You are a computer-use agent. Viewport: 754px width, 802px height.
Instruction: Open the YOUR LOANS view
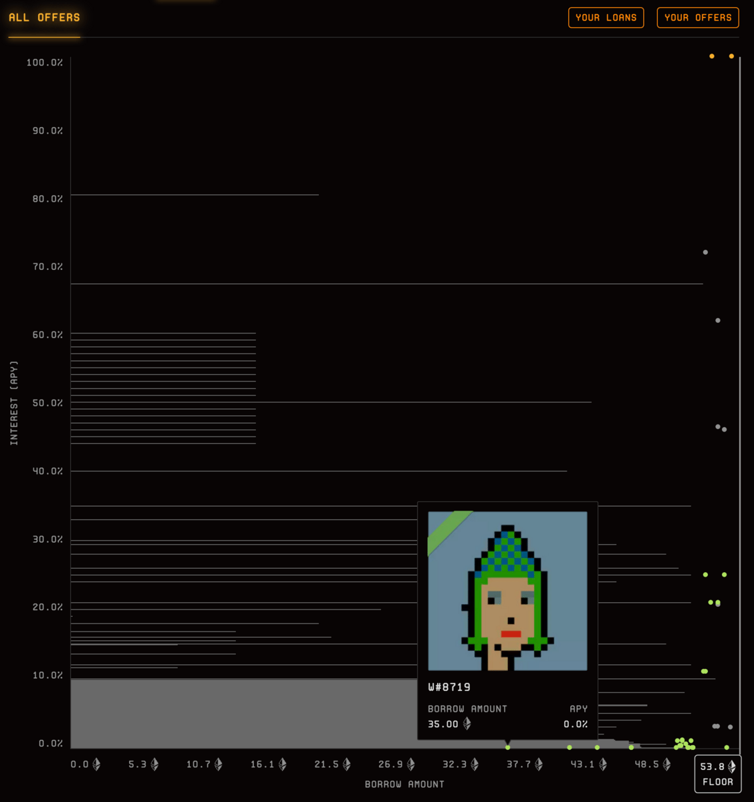(x=606, y=17)
